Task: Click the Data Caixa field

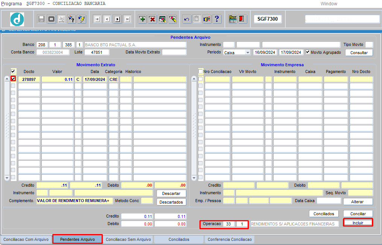Action: point(329,201)
